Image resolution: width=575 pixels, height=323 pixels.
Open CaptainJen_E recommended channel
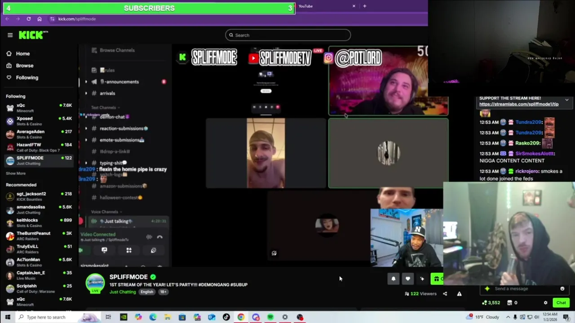coord(39,275)
